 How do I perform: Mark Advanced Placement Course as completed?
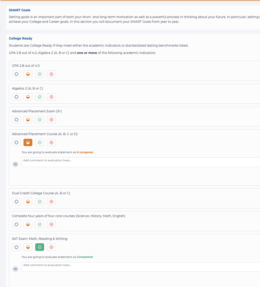click(40, 142)
